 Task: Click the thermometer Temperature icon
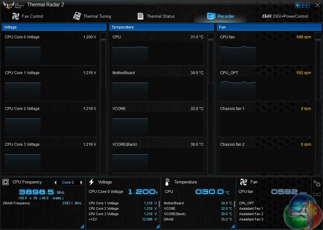coord(167,182)
